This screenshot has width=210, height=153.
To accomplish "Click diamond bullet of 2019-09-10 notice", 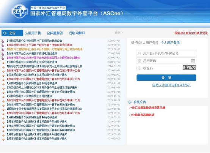I will (x=3, y=136).
